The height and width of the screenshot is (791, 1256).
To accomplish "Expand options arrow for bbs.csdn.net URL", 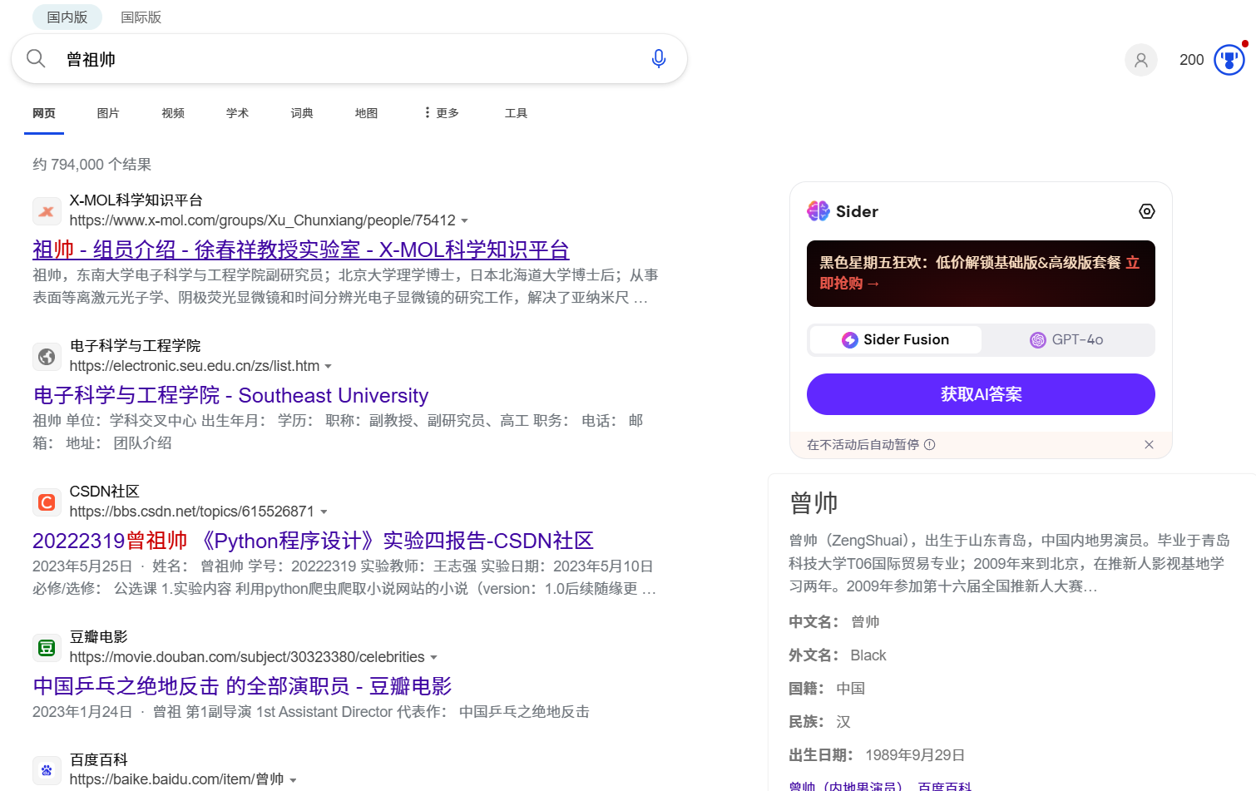I will tap(324, 512).
